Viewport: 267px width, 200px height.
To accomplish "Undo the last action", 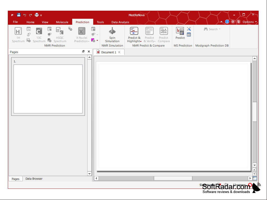I will pos(25,15).
